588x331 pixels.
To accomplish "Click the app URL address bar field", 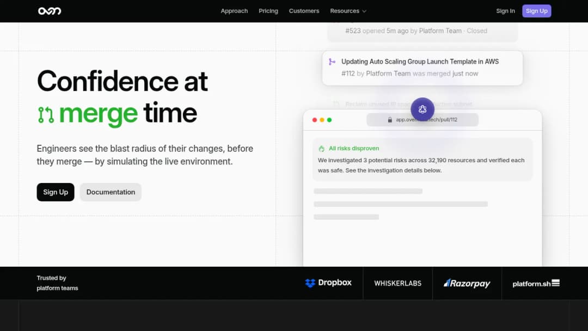I will point(422,120).
